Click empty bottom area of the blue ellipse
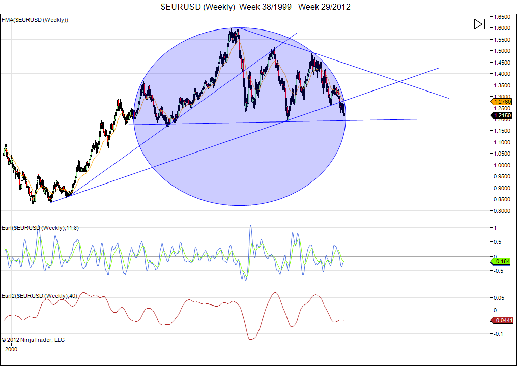Viewport: 517px width, 366px height. 239,183
